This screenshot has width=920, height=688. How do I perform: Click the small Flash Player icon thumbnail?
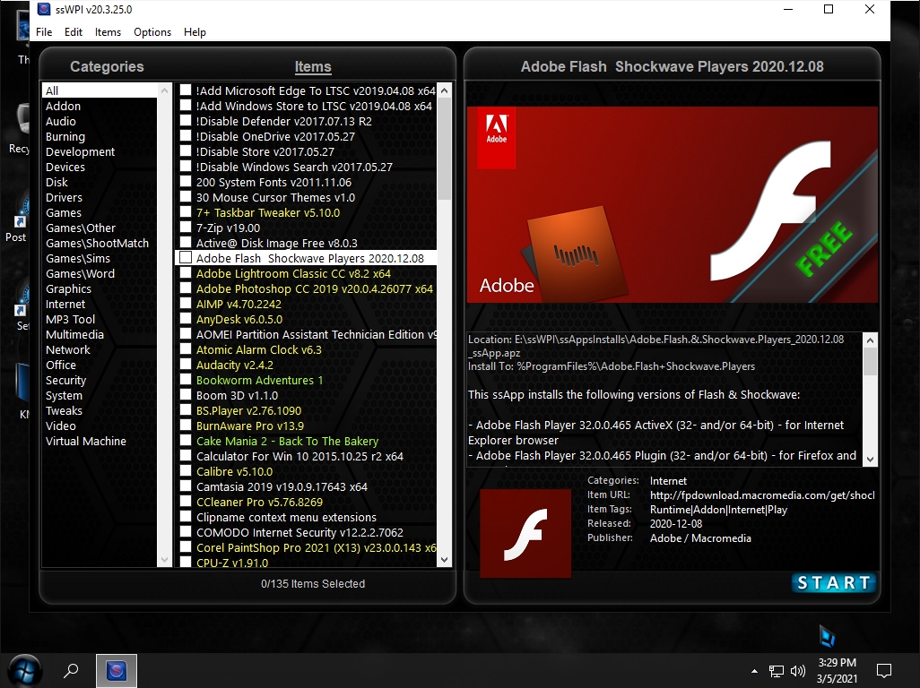coord(525,533)
